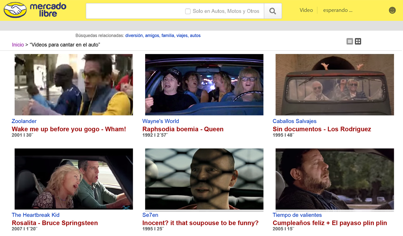
Task: Select the related search diversión
Action: [134, 35]
